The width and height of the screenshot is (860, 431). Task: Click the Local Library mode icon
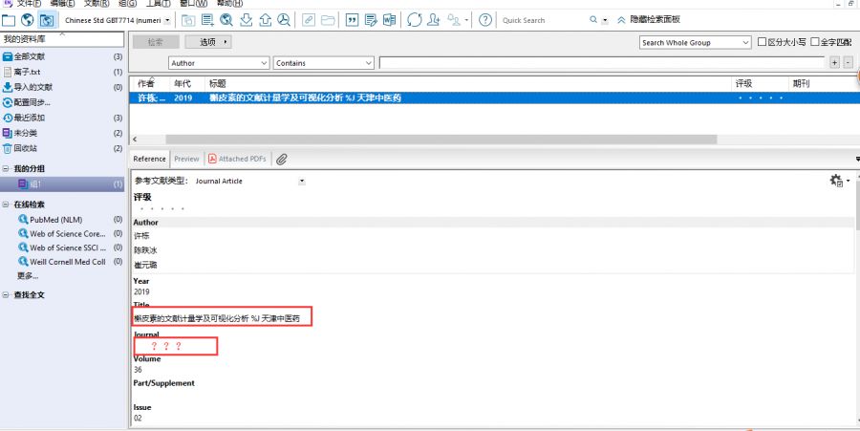tap(9, 20)
